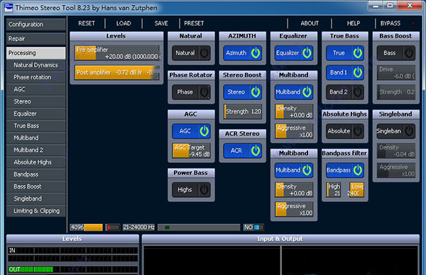
Task: Open the Repair section
Action: 35,39
